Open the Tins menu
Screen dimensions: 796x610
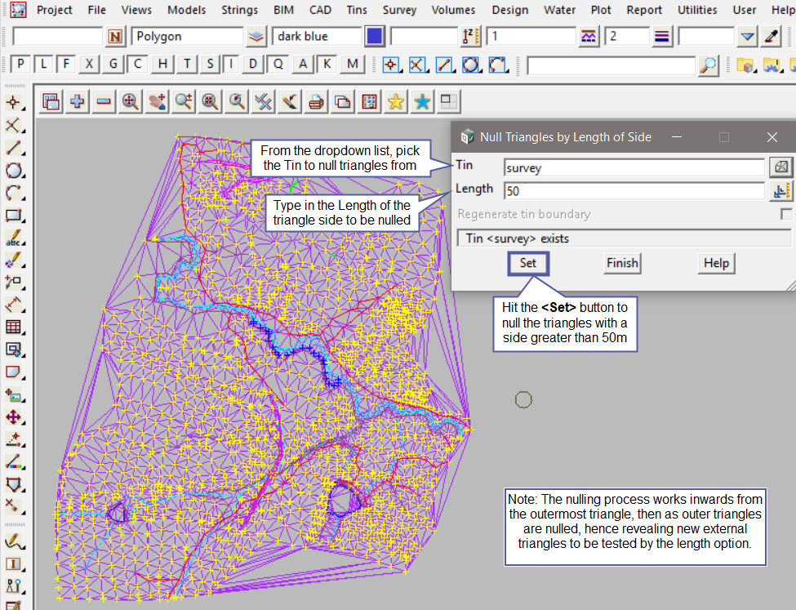coord(356,10)
